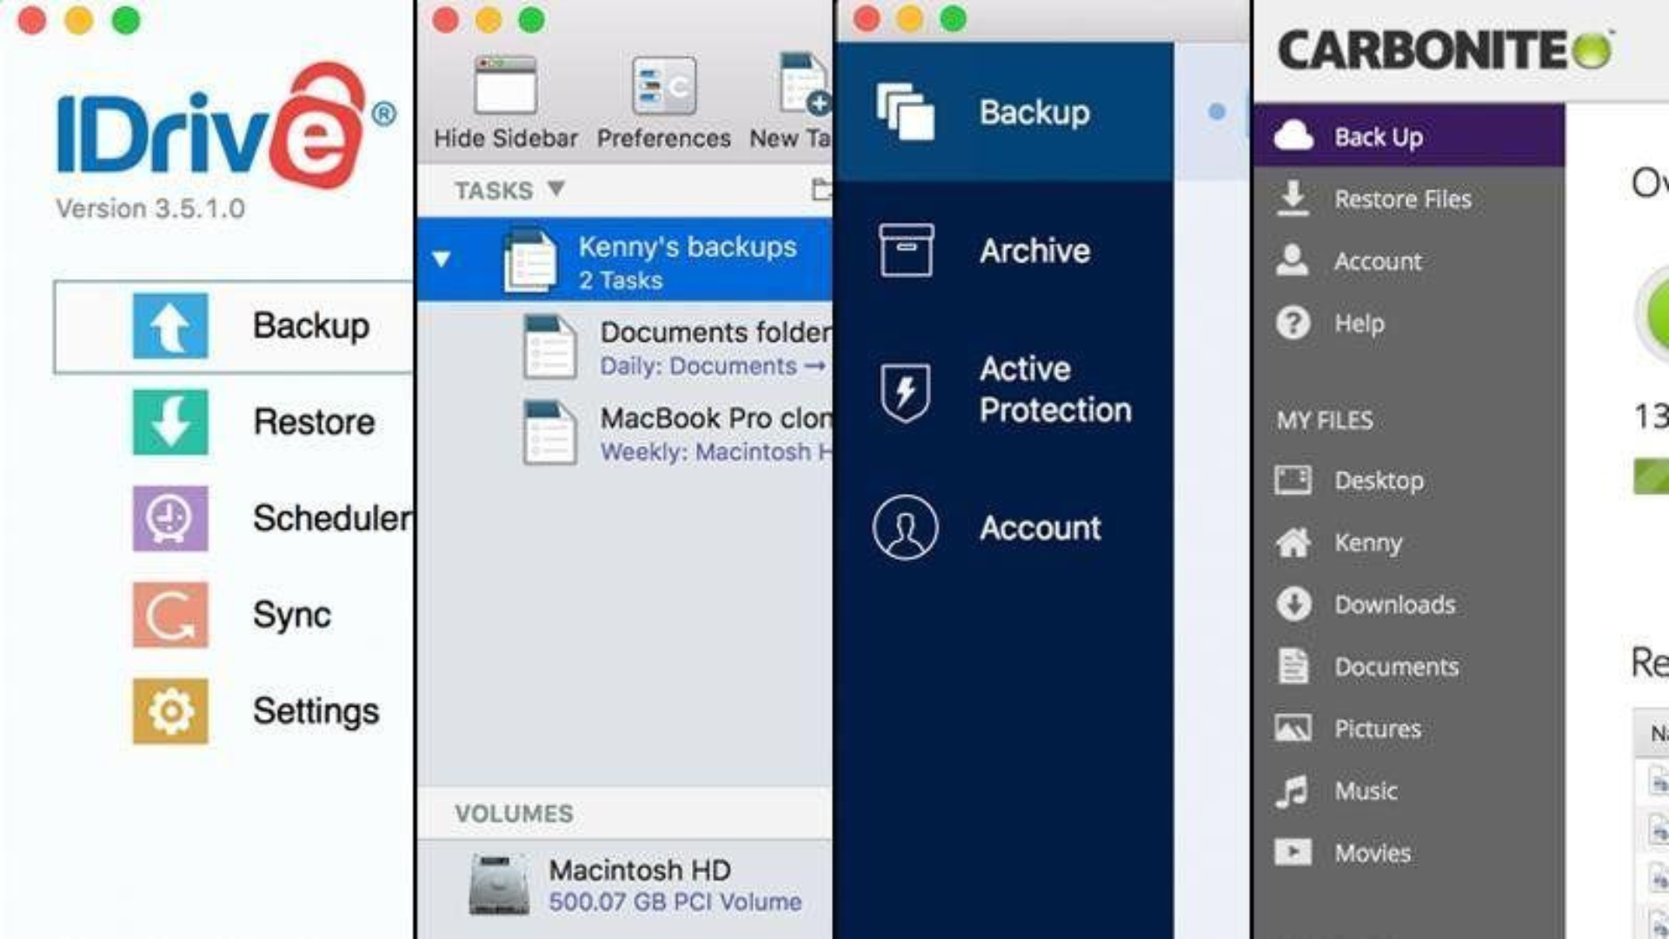Click the Archive box icon

906,250
